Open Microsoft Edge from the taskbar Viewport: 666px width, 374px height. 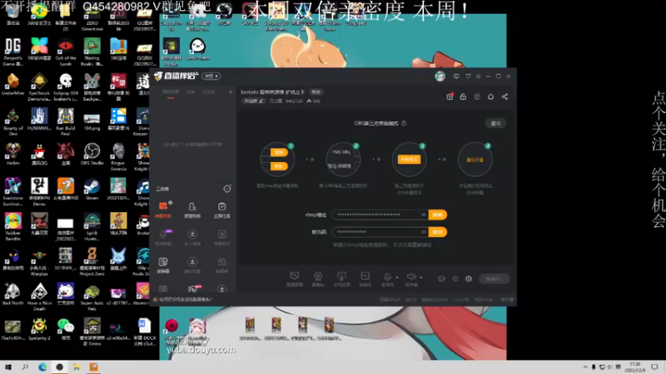[42, 367]
